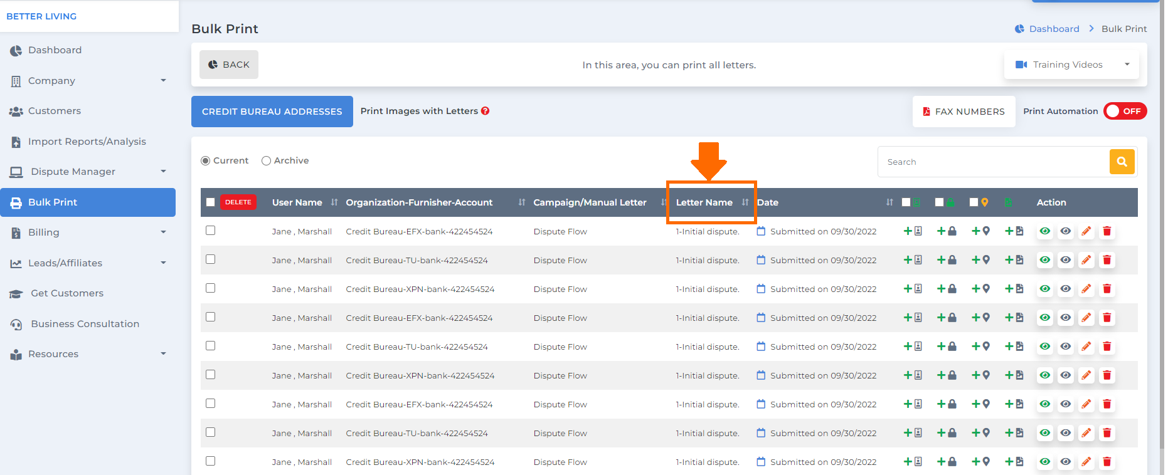Add location pin in fourth row
The image size is (1168, 475).
click(981, 318)
